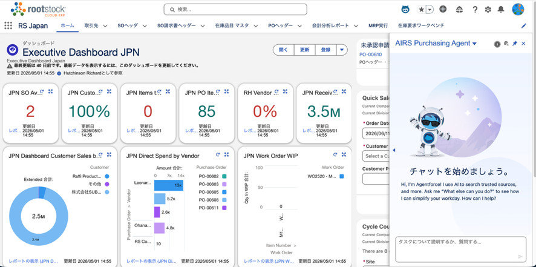Click the 更新 dashboard button
Viewport: 536px width, 267px height.
(305, 50)
